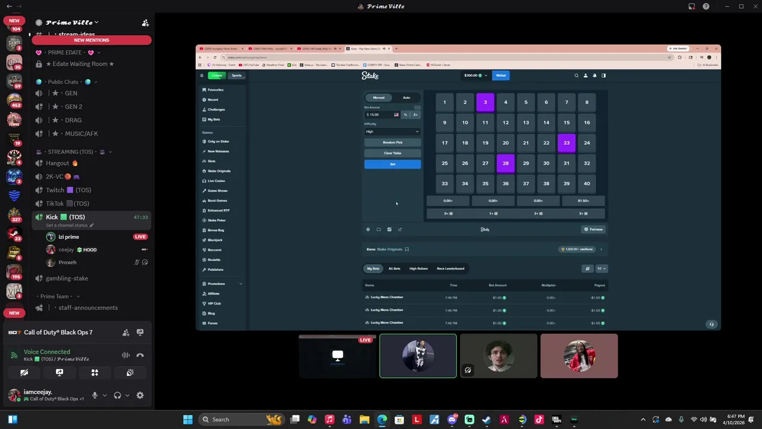The height and width of the screenshot is (429, 762).
Task: Select Keno number tile 17
Action: click(x=445, y=143)
